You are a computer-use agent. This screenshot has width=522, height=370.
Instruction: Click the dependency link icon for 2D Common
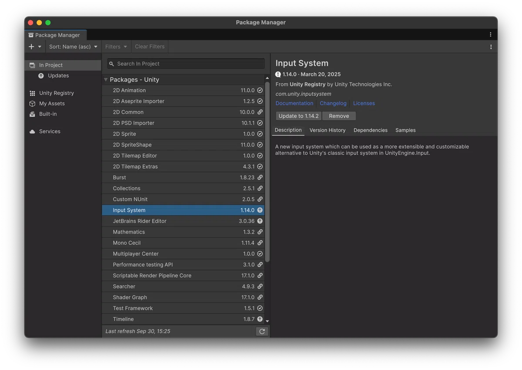click(x=260, y=112)
